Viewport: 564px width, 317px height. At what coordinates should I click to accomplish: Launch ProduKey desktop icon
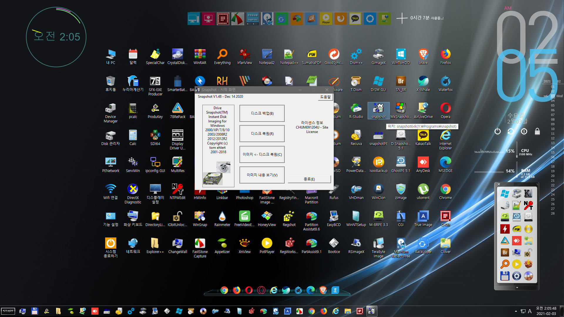pos(155,111)
